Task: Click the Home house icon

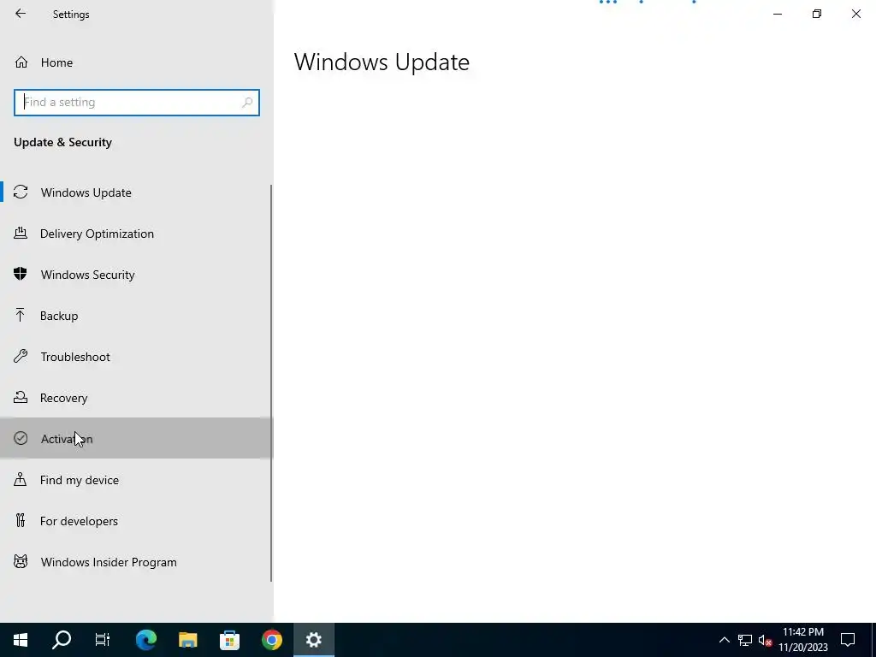Action: (x=21, y=62)
